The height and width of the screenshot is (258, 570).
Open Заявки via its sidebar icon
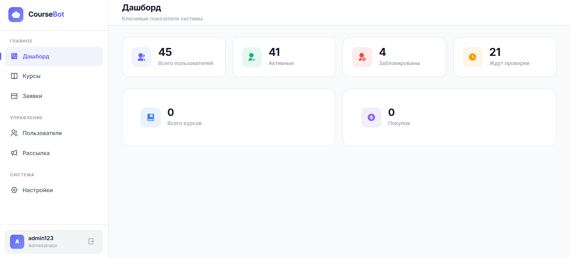tap(14, 96)
